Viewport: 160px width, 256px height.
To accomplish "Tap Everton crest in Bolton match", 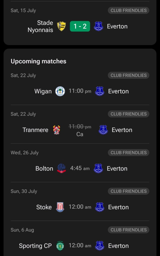I will [x=98, y=168].
